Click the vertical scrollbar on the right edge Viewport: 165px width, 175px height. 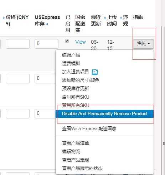164,100
